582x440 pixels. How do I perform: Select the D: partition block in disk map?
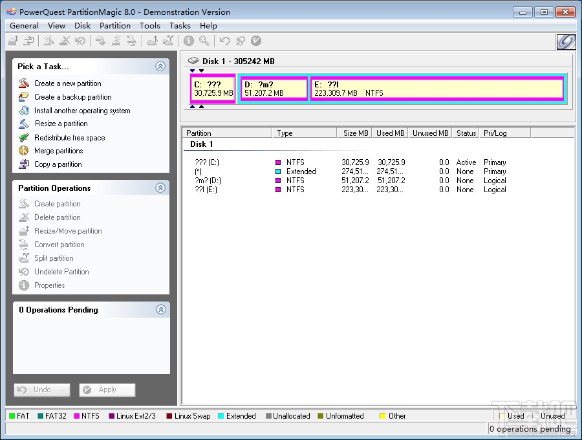(274, 89)
